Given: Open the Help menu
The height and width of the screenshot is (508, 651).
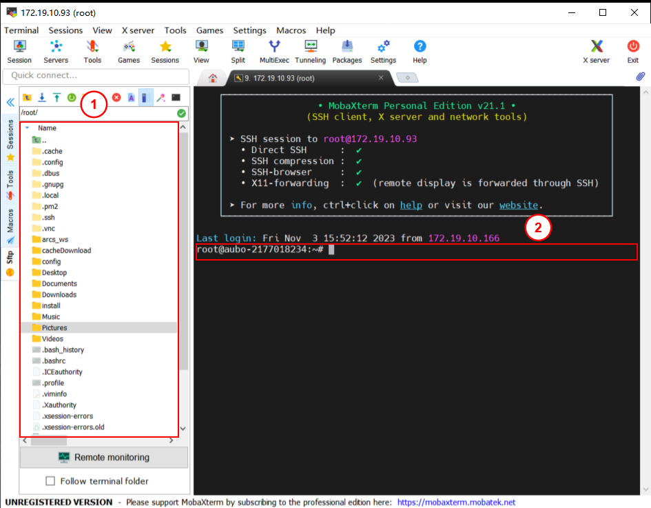Looking at the screenshot, I should point(325,30).
